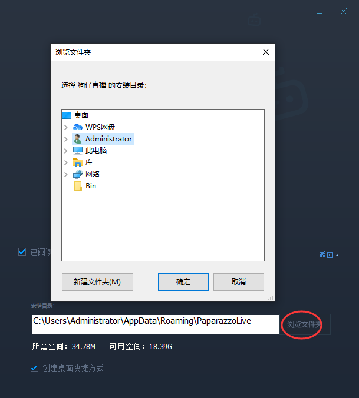Toggle the 已阅读 agreement checkbox
Screen dimensions: 359x398
(22, 252)
